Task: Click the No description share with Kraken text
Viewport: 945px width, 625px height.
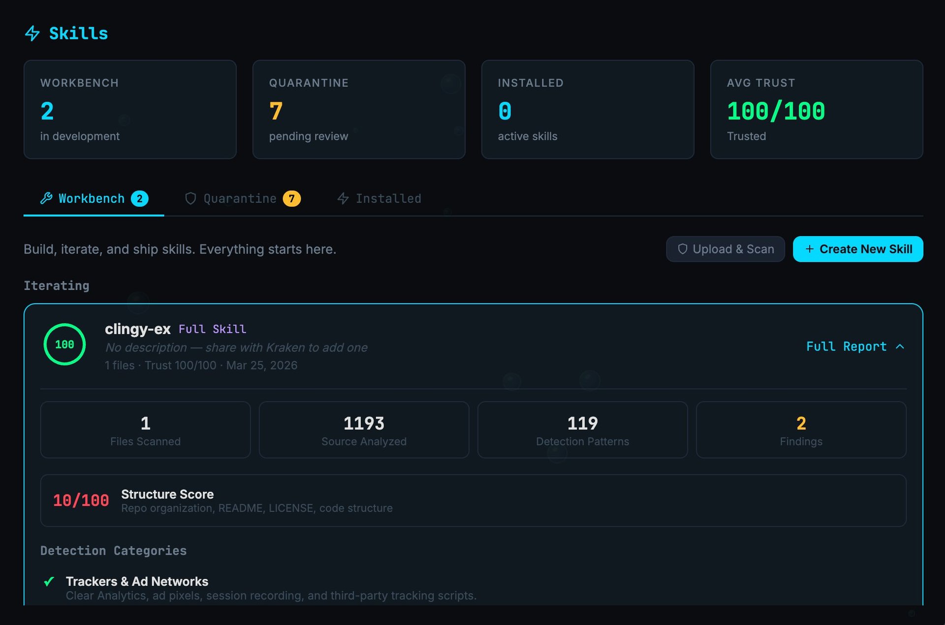Action: [x=236, y=347]
